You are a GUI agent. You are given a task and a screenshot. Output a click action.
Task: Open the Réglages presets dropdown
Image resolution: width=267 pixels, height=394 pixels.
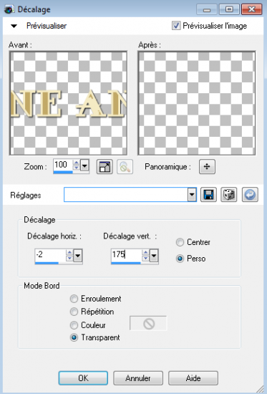coord(192,195)
